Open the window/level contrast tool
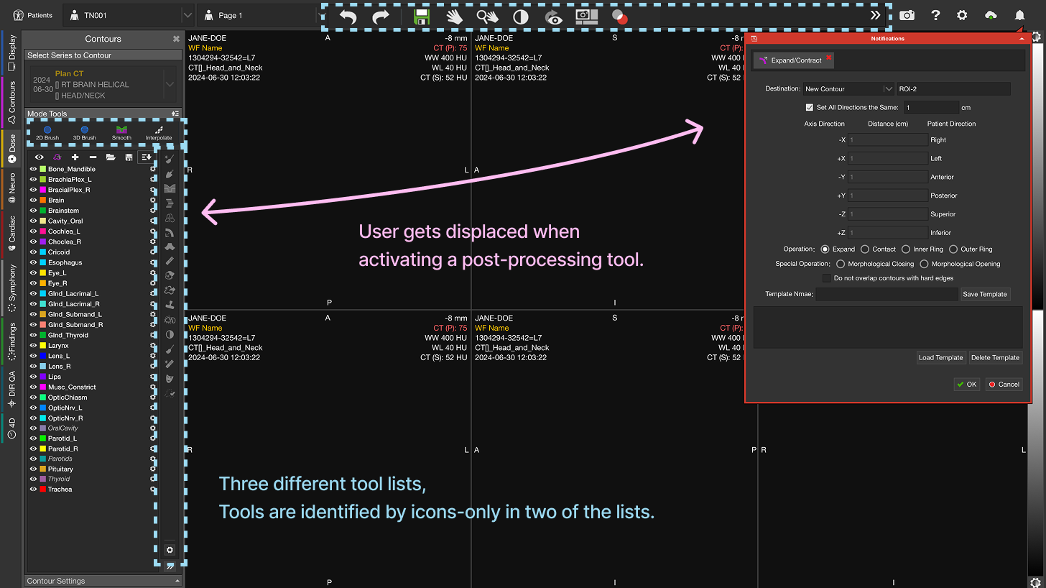 click(521, 17)
